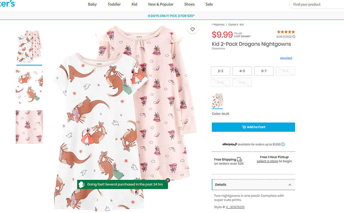Click the Pajamas breadcrumb back link
344x213 pixels.
(x=218, y=25)
